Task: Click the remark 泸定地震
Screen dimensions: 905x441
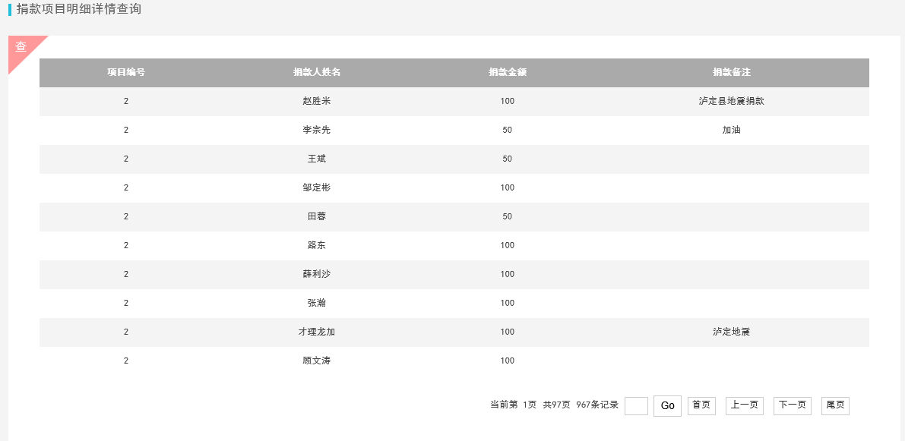Action: 731,332
